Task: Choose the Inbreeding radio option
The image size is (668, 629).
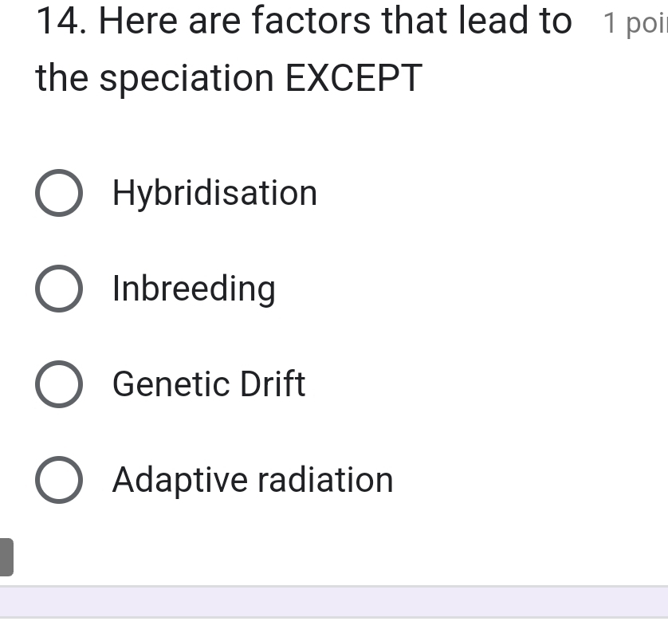Action: (58, 289)
